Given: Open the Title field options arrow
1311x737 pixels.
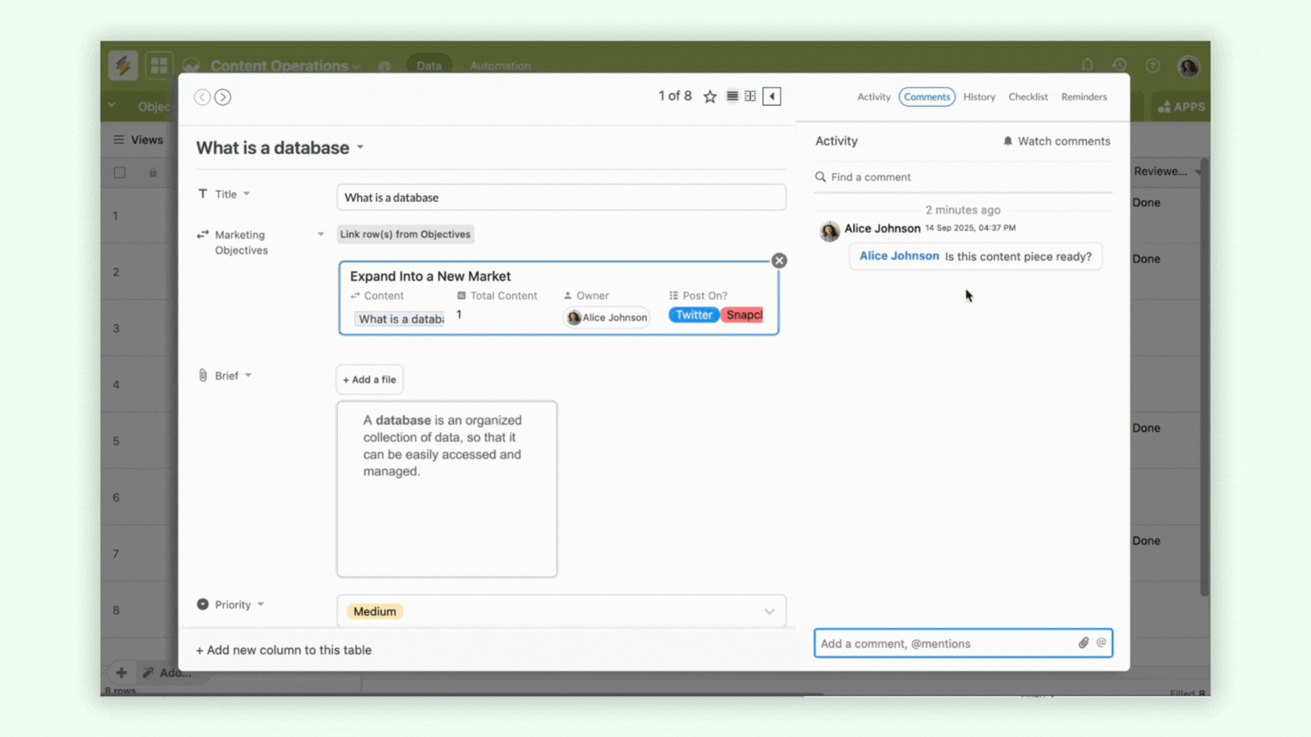Looking at the screenshot, I should coord(247,194).
